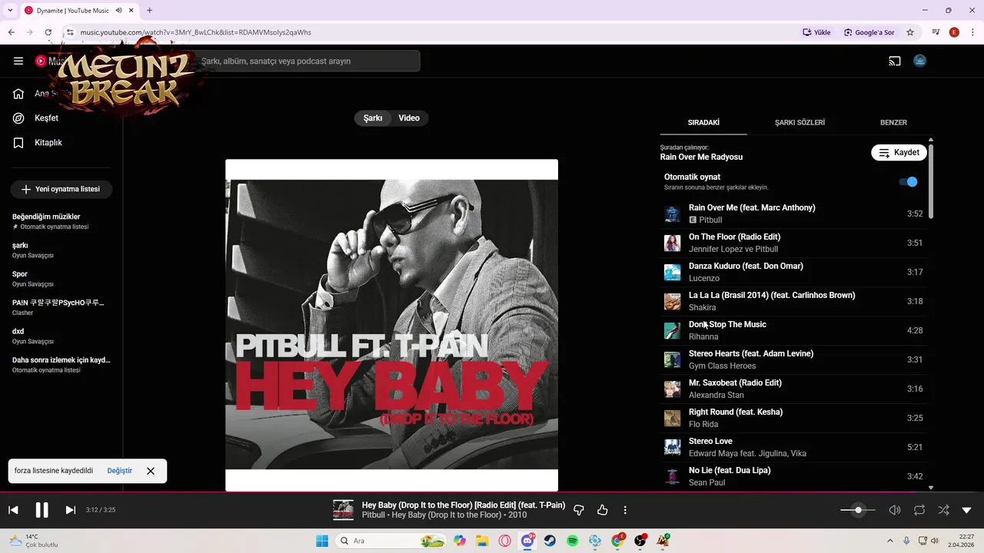
Task: Open Chrome media controls icon
Action: tap(936, 32)
